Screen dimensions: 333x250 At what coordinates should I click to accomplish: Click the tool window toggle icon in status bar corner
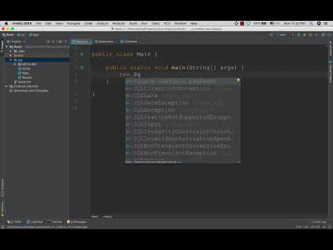pyautogui.click(x=3, y=227)
